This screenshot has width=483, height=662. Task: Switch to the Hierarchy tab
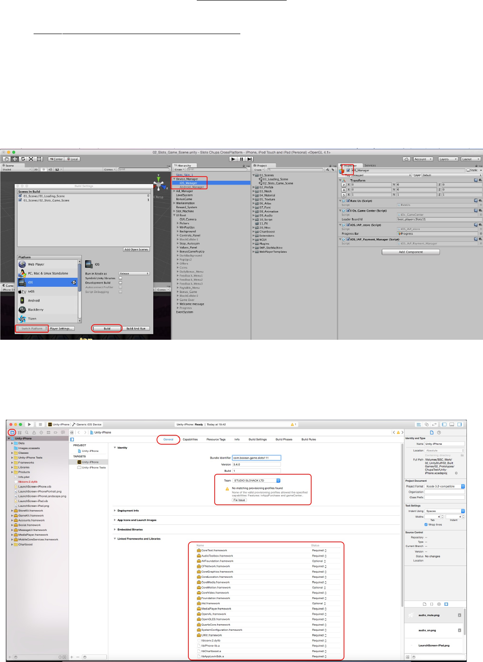[x=184, y=166]
